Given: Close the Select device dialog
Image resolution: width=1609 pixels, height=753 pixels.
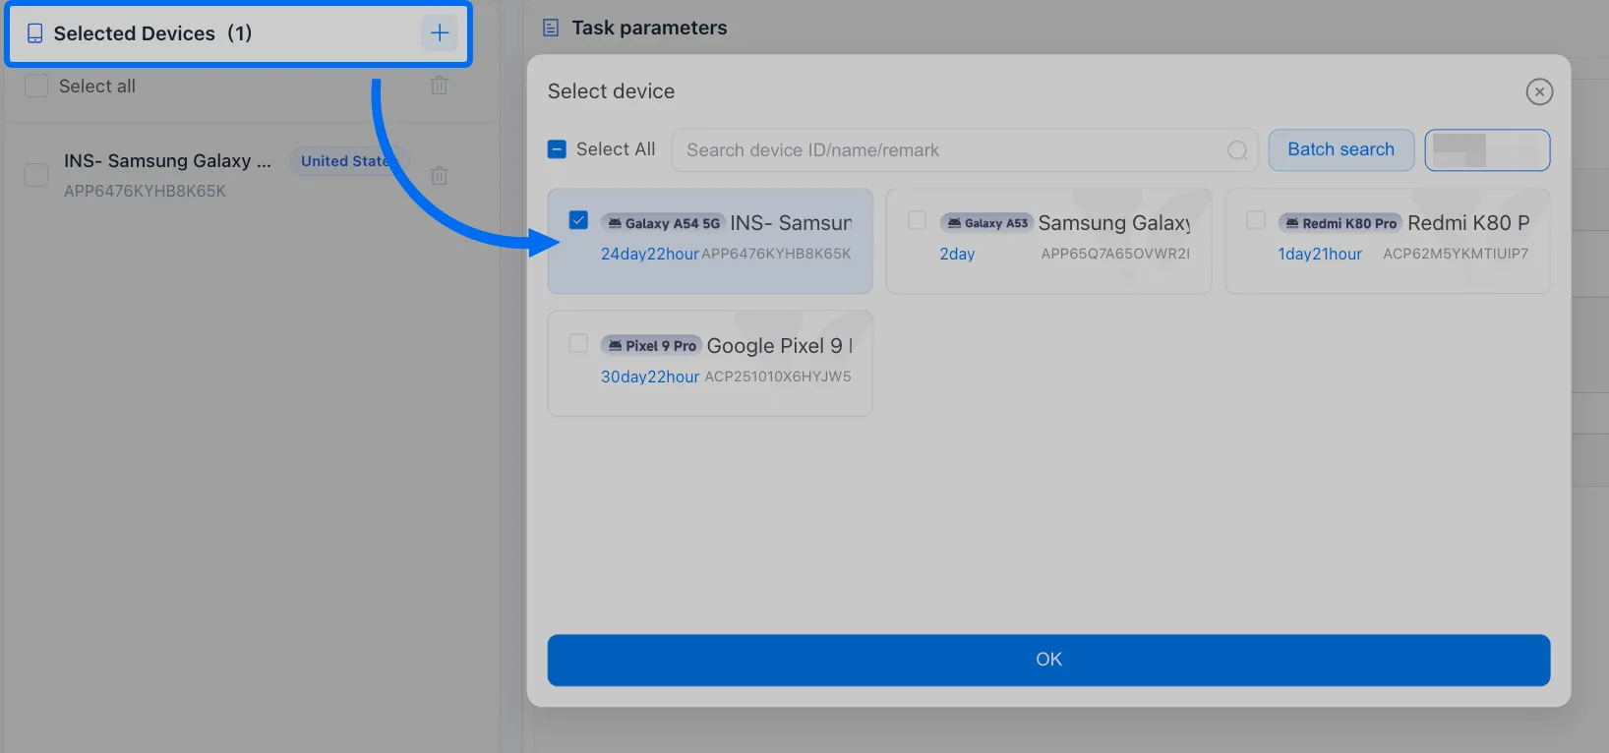Looking at the screenshot, I should [x=1539, y=91].
